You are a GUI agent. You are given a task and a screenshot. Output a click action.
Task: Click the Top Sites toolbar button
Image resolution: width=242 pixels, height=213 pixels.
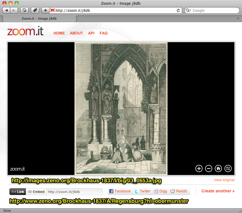24,10
